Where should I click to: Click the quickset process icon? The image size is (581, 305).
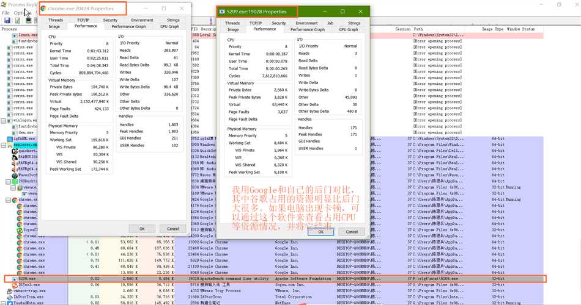coord(15,151)
